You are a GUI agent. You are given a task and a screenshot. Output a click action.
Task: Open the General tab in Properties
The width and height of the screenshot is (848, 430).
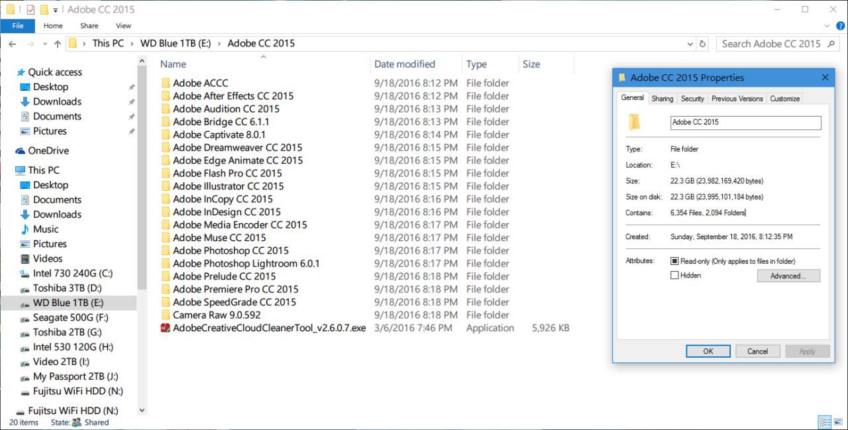tap(632, 97)
